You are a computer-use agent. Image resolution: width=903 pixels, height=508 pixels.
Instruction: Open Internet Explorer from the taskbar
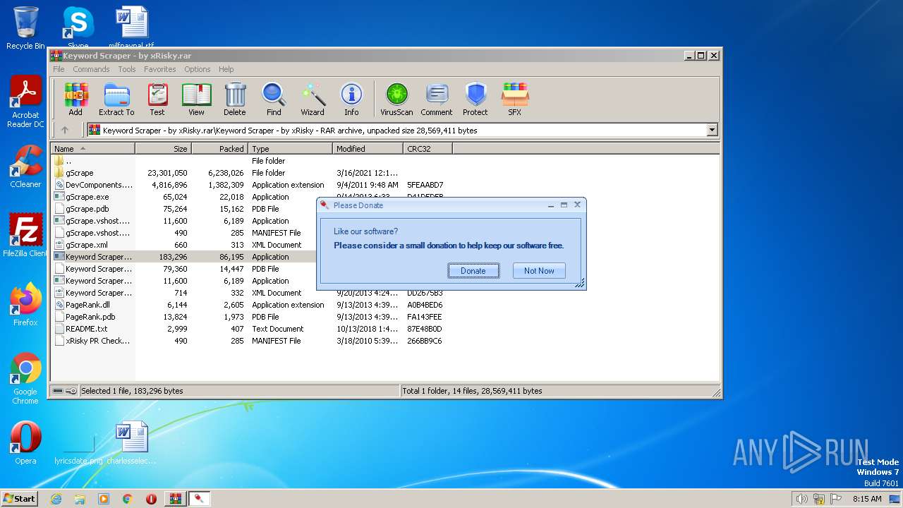[56, 499]
